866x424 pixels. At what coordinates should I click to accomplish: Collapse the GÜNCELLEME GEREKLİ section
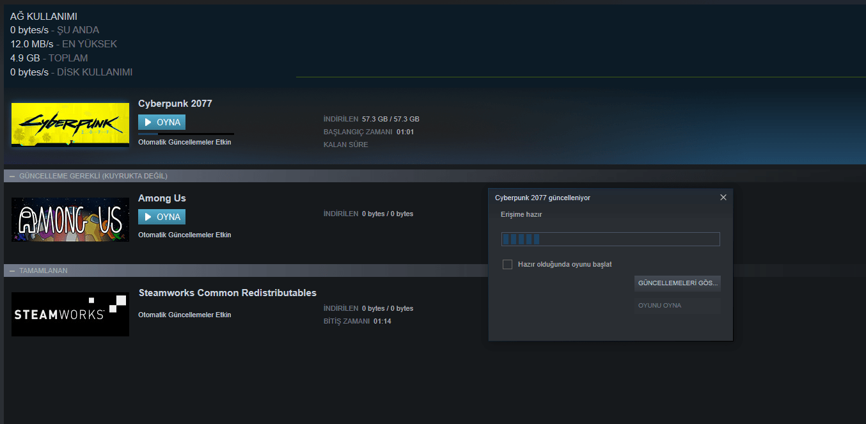[x=12, y=176]
